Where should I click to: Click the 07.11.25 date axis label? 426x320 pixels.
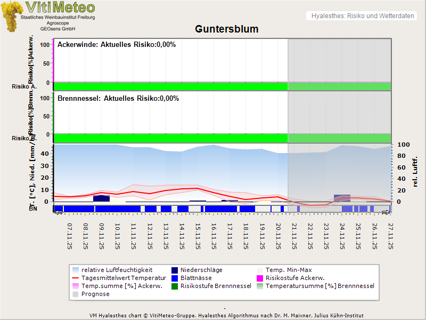[70, 236]
